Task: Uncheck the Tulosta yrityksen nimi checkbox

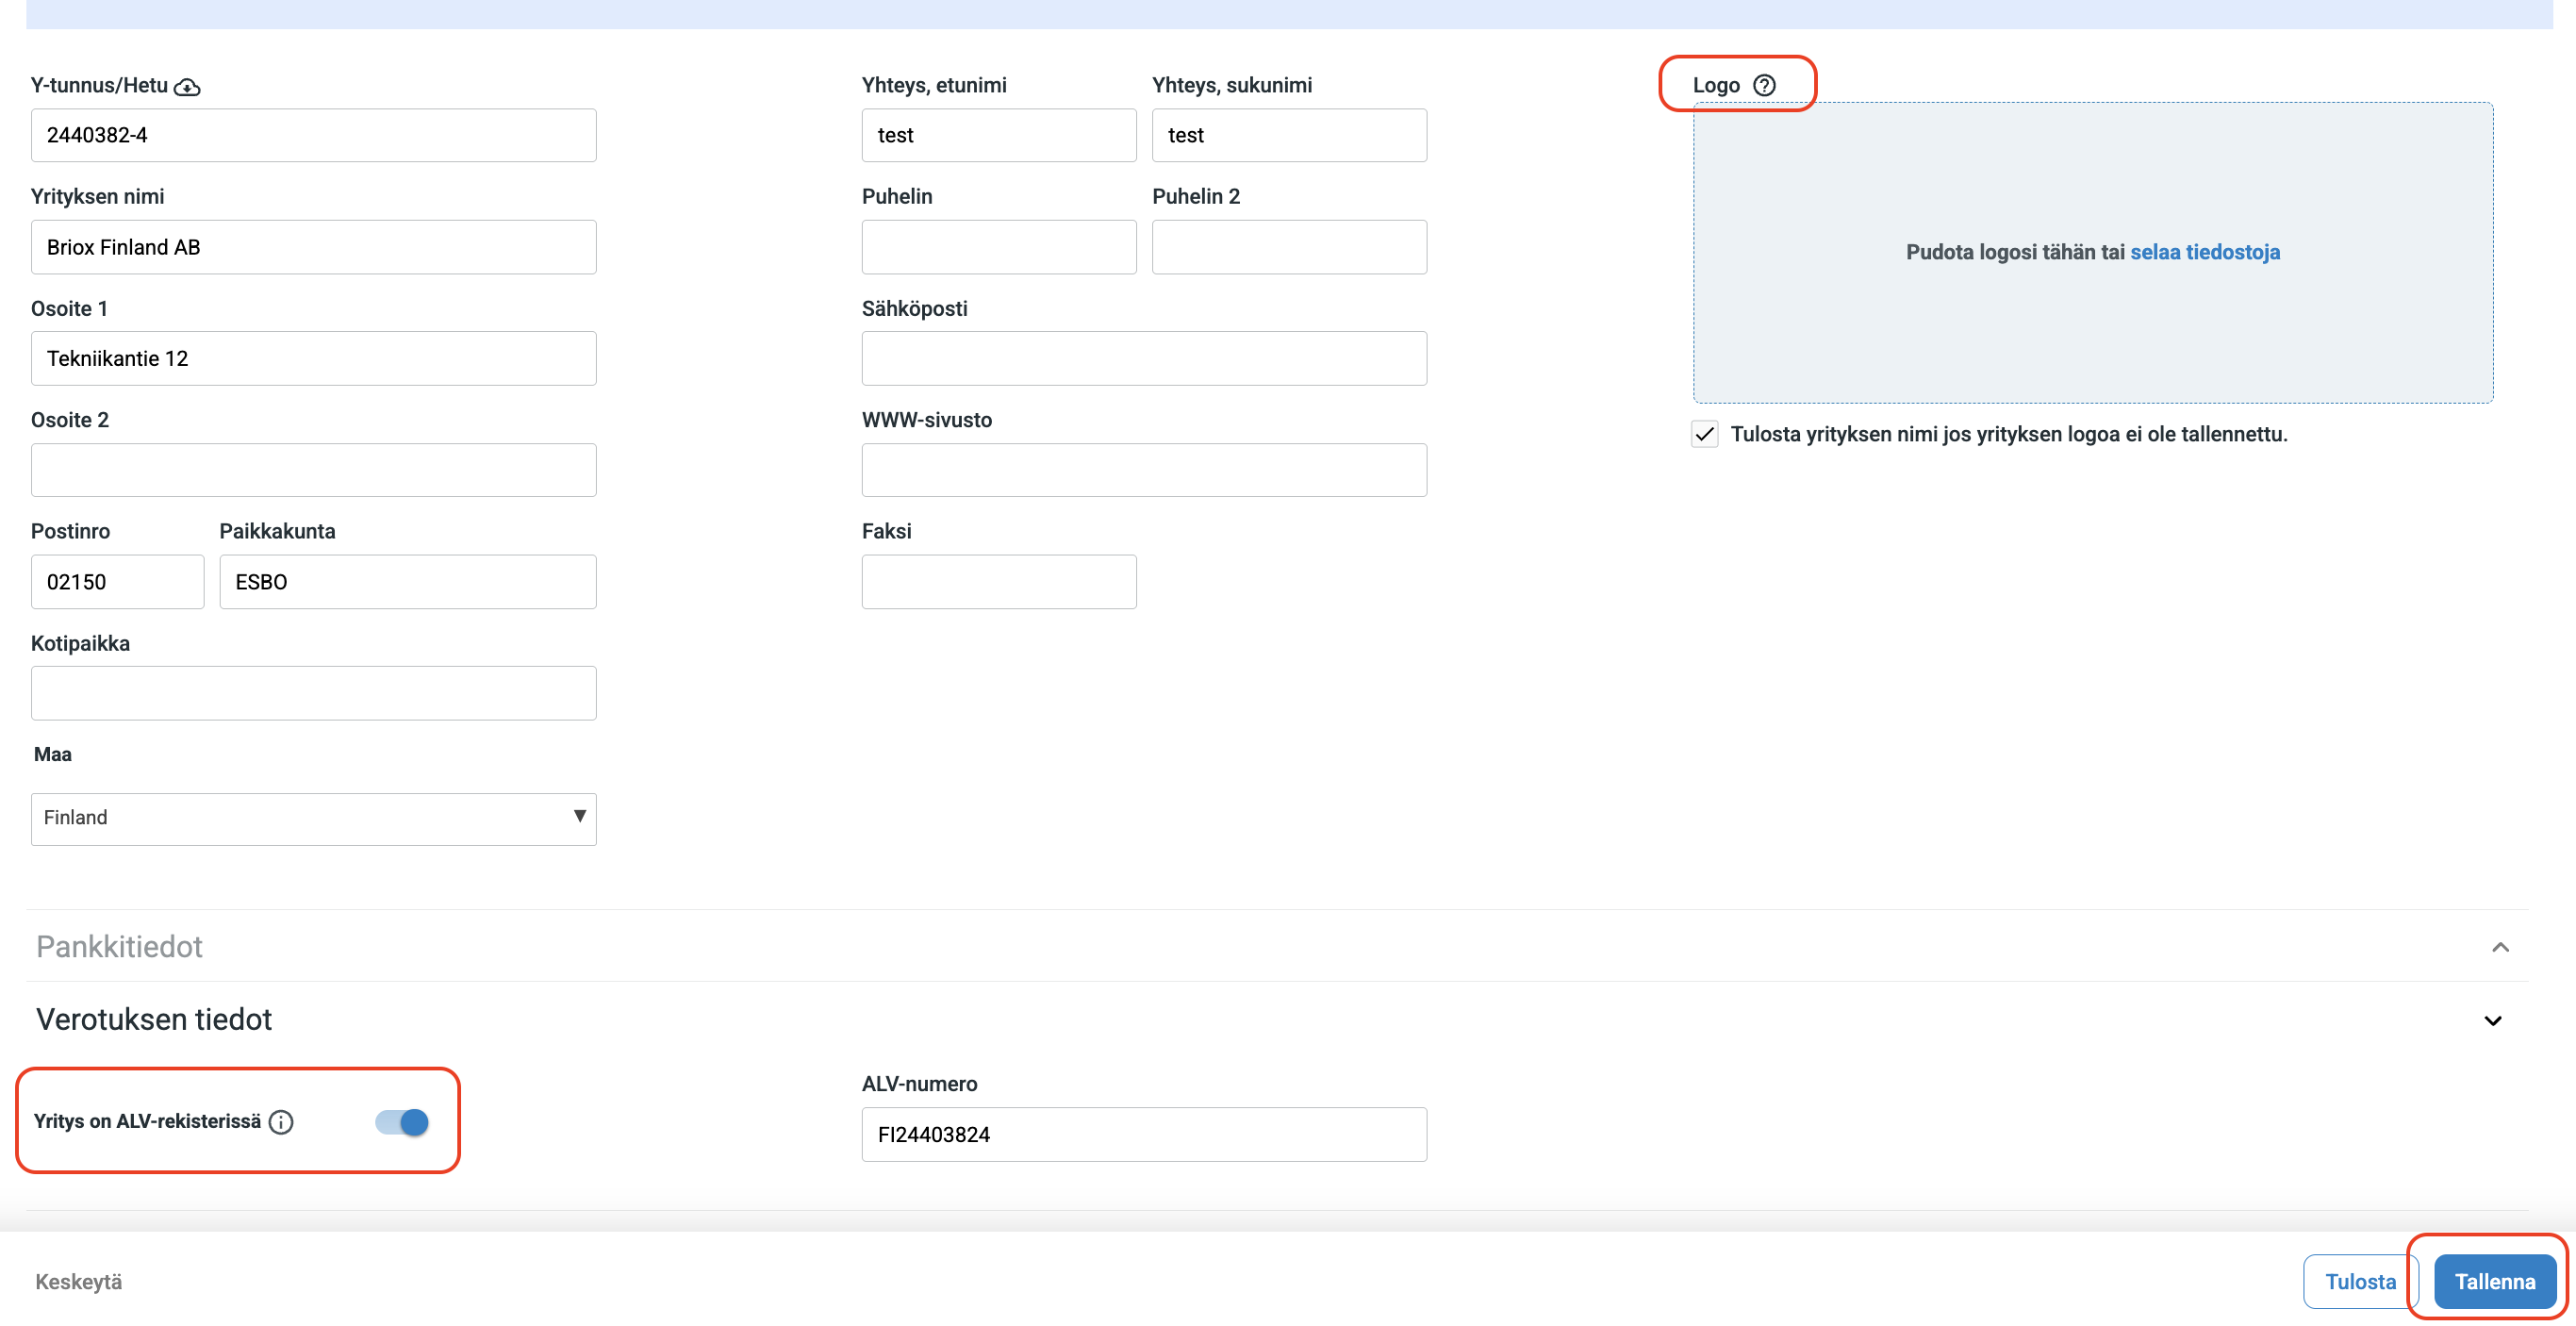Action: click(x=1704, y=434)
